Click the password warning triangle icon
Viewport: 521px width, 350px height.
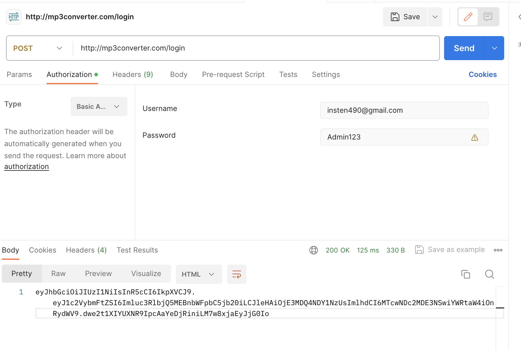474,137
